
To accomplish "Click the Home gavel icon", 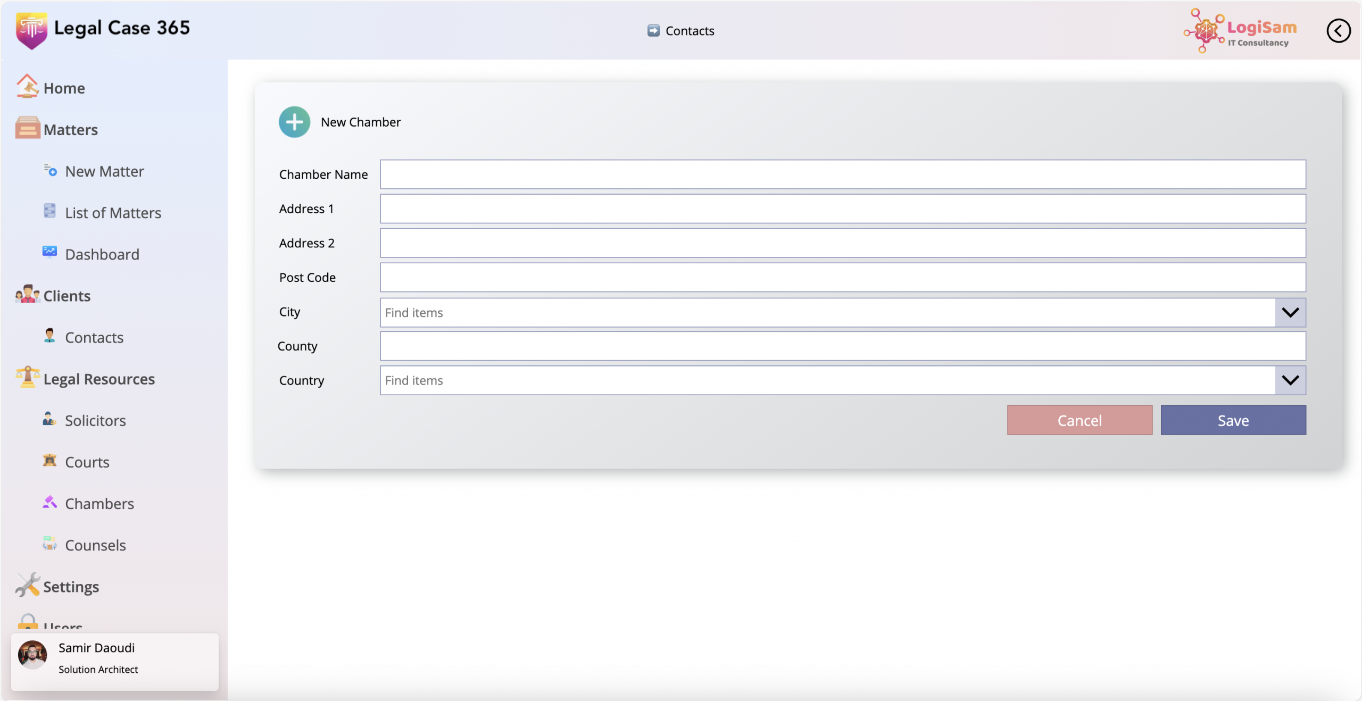I will tap(27, 87).
